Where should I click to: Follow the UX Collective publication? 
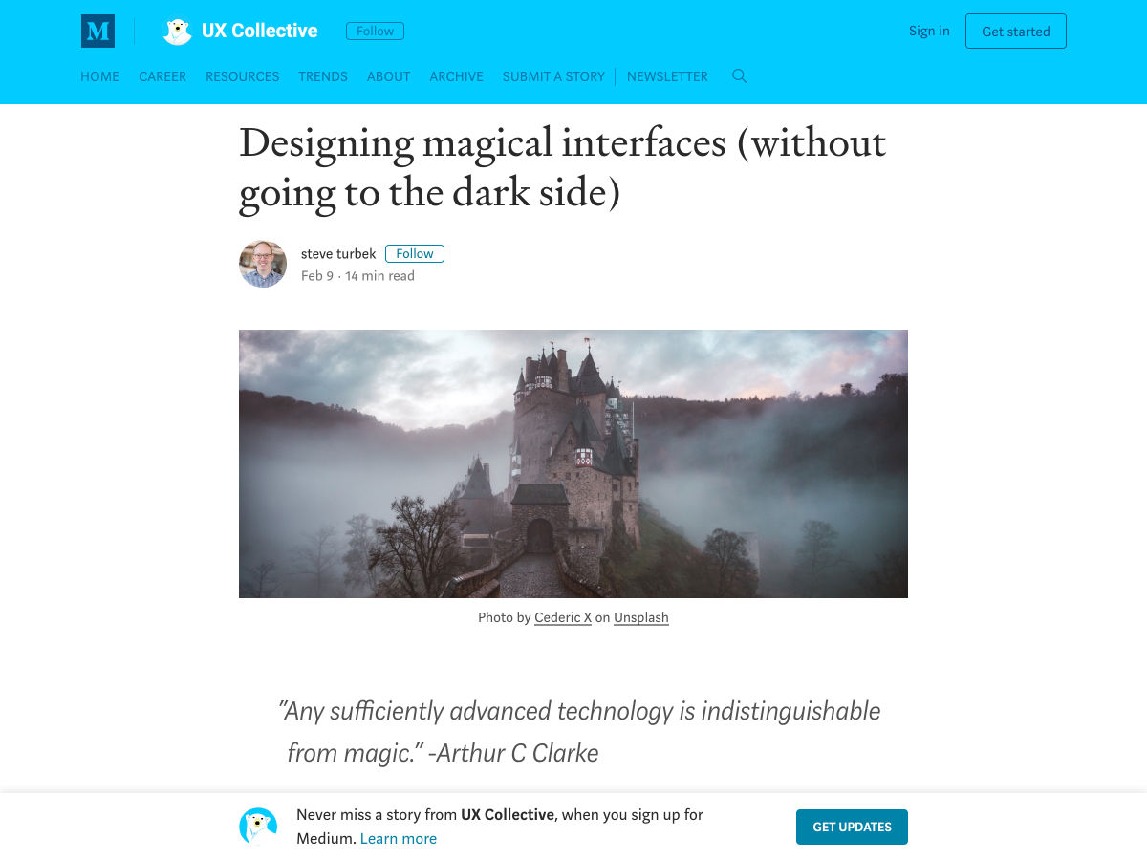[x=375, y=32]
